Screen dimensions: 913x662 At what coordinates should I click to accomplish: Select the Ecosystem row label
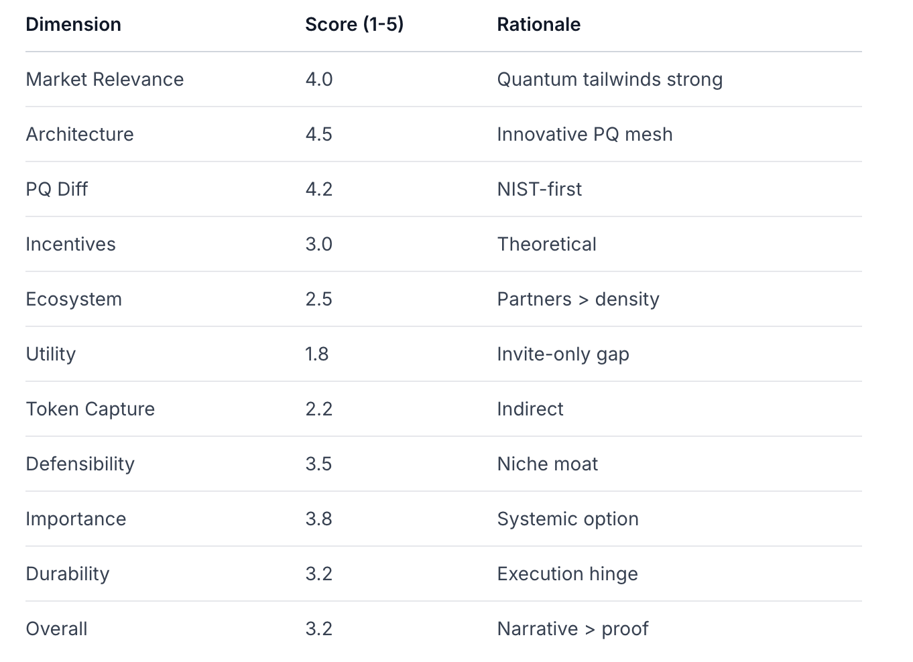pyautogui.click(x=74, y=300)
